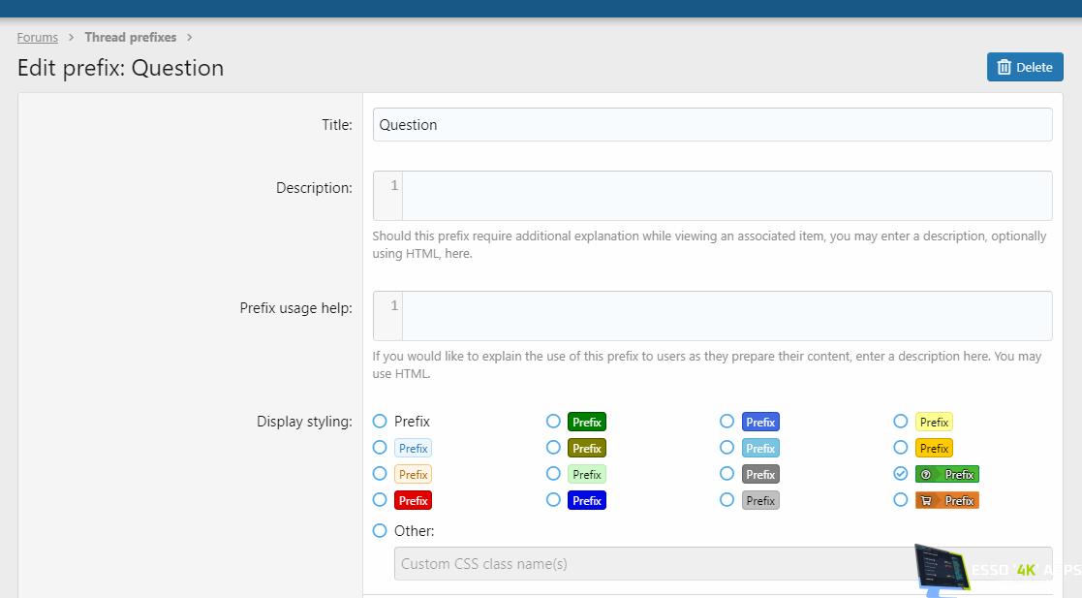This screenshot has height=598, width=1082.
Task: Click the trash icon on Delete button
Action: click(x=1005, y=68)
